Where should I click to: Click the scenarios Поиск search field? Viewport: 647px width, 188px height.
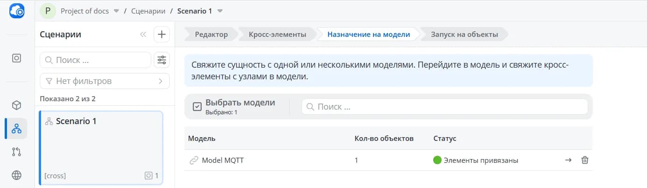pos(96,60)
